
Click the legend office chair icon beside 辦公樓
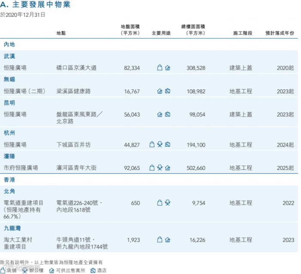25,271
